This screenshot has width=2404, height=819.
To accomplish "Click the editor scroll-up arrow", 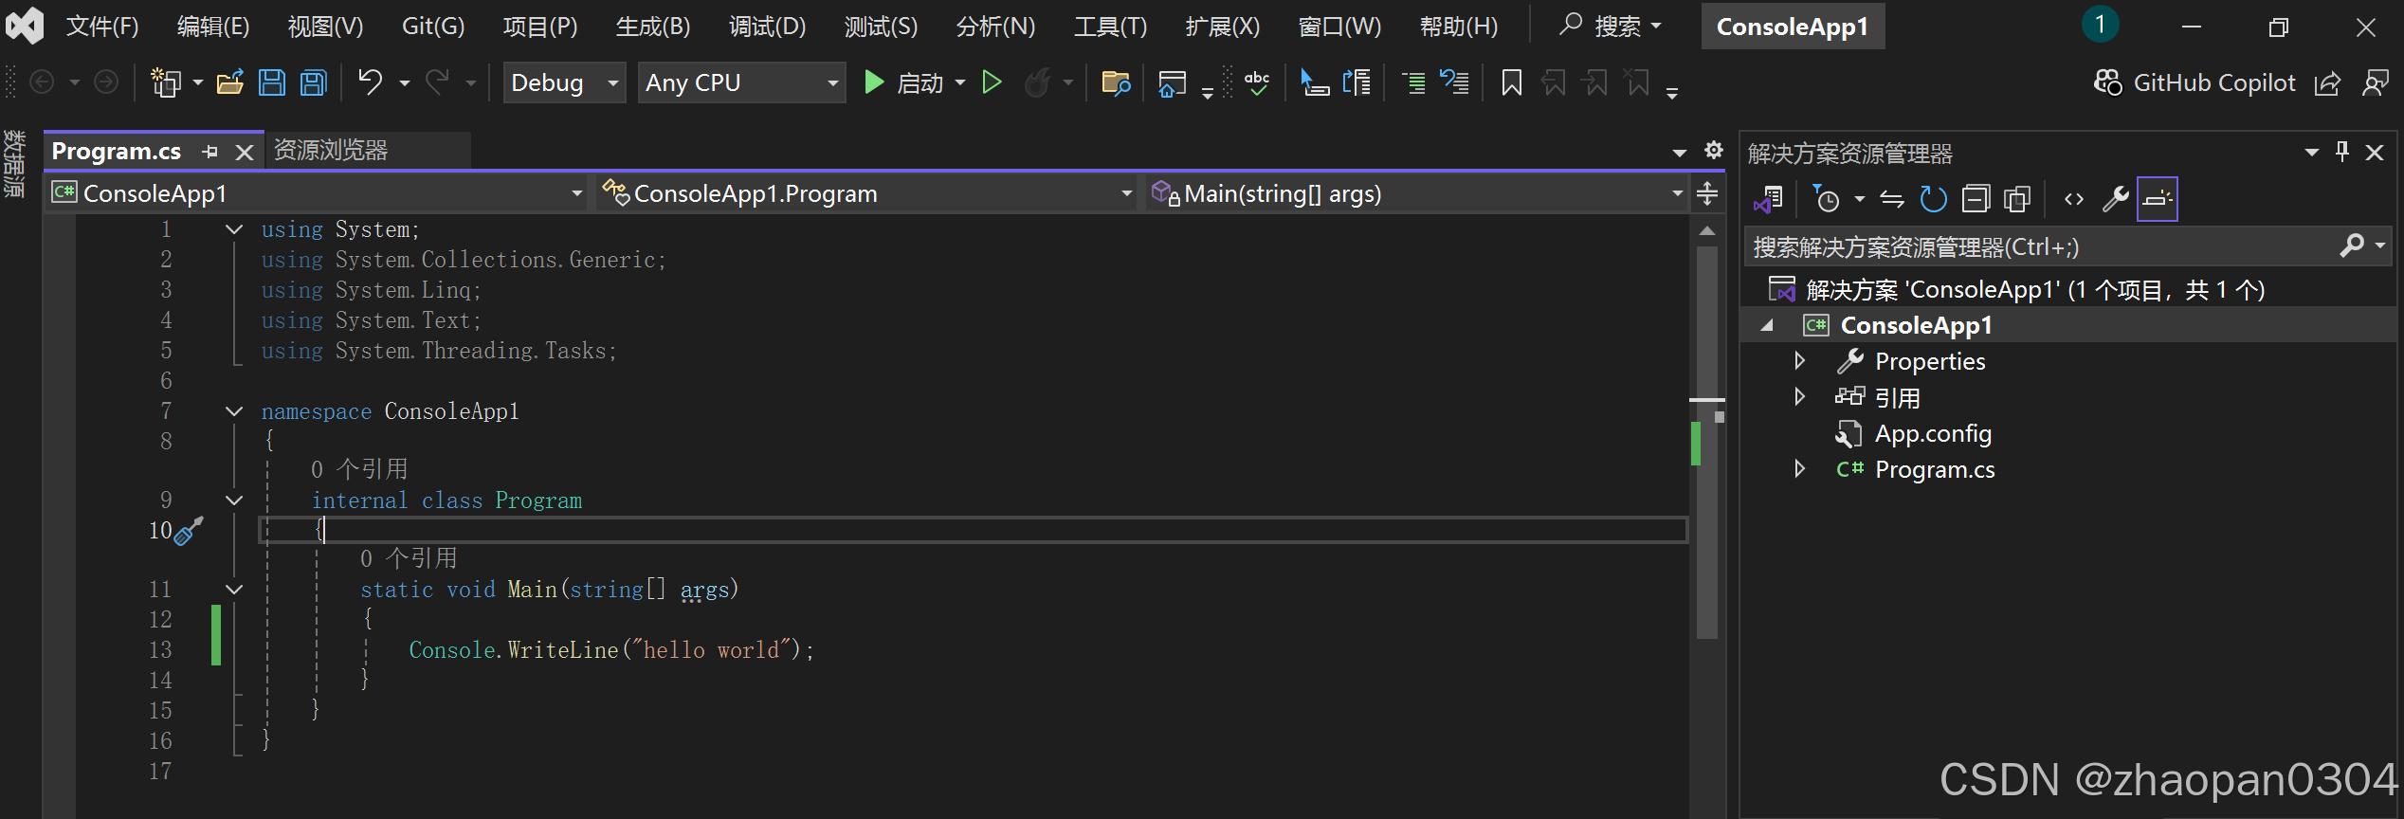I will pyautogui.click(x=1707, y=230).
